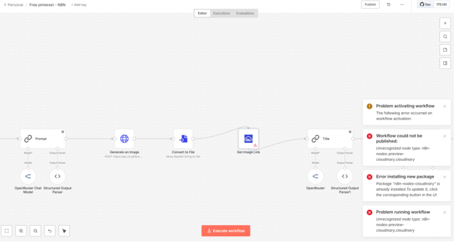Zoom in on the canvas
Image resolution: width=454 pixels, height=242 pixels.
(x=21, y=231)
